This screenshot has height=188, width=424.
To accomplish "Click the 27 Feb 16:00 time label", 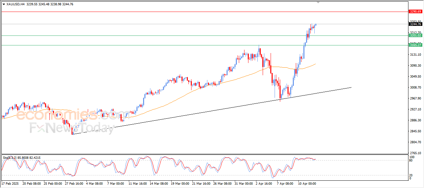I will pos(74,183).
